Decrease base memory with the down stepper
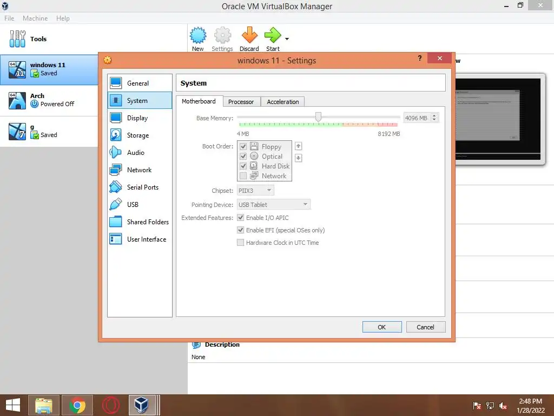Viewport: 554px width, 416px height. (x=434, y=120)
